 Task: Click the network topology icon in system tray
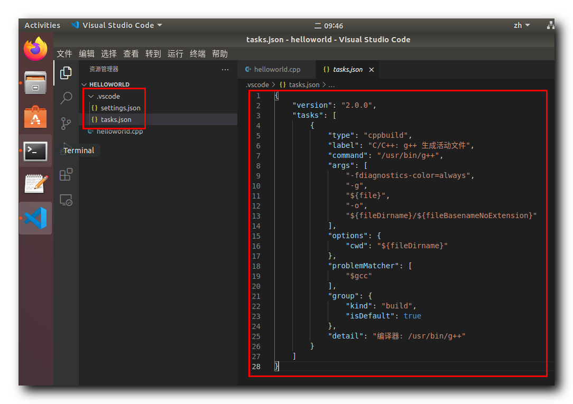coord(551,25)
